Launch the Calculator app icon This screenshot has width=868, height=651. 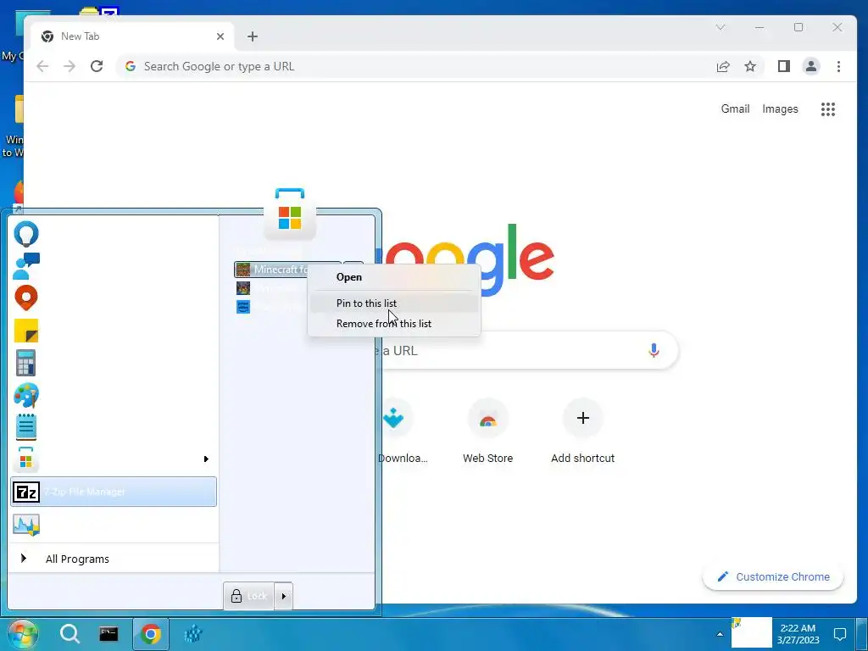pyautogui.click(x=26, y=363)
